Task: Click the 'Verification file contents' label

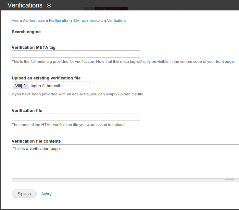Action: click(x=36, y=141)
